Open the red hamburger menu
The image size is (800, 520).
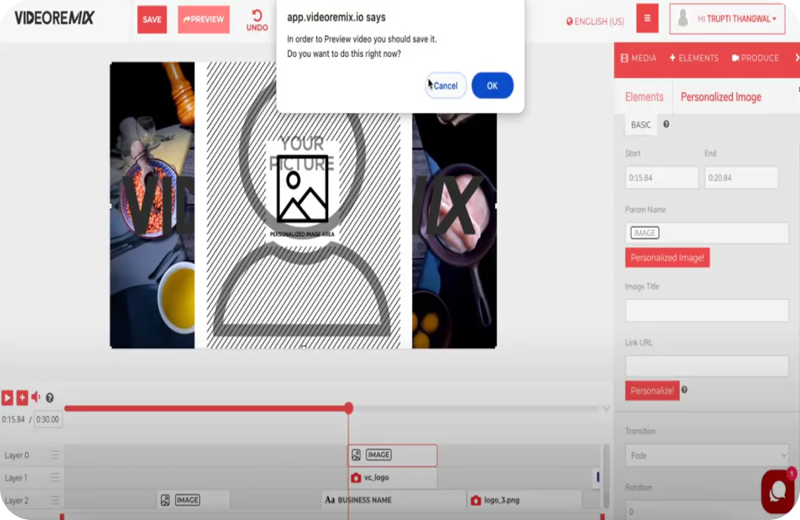pos(647,18)
